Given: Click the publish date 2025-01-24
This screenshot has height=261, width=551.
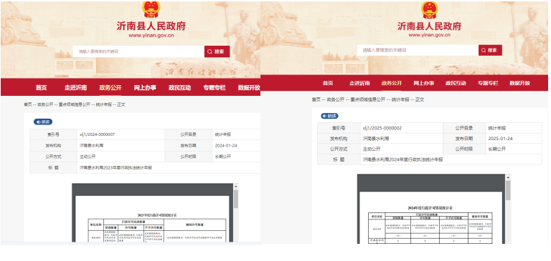Looking at the screenshot, I should pos(500,139).
